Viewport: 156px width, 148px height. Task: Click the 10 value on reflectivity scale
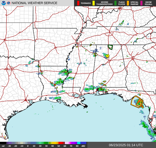pyautogui.click(x=34, y=146)
